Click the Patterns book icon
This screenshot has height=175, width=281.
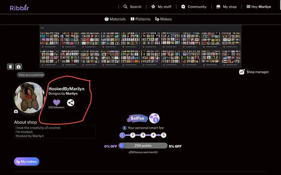click(132, 19)
